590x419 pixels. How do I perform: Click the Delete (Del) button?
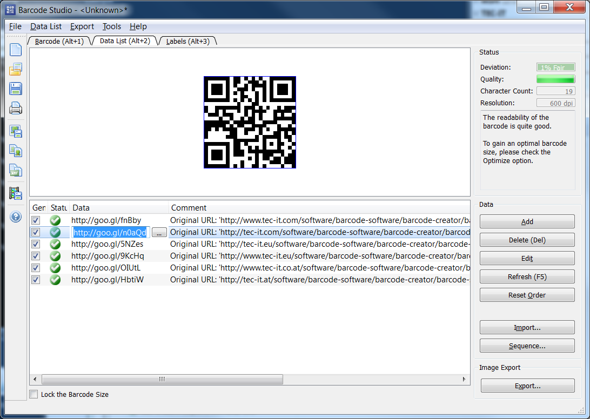point(527,240)
